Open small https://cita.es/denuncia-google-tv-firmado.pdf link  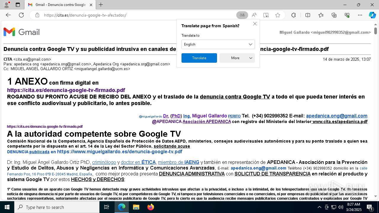click(45, 127)
